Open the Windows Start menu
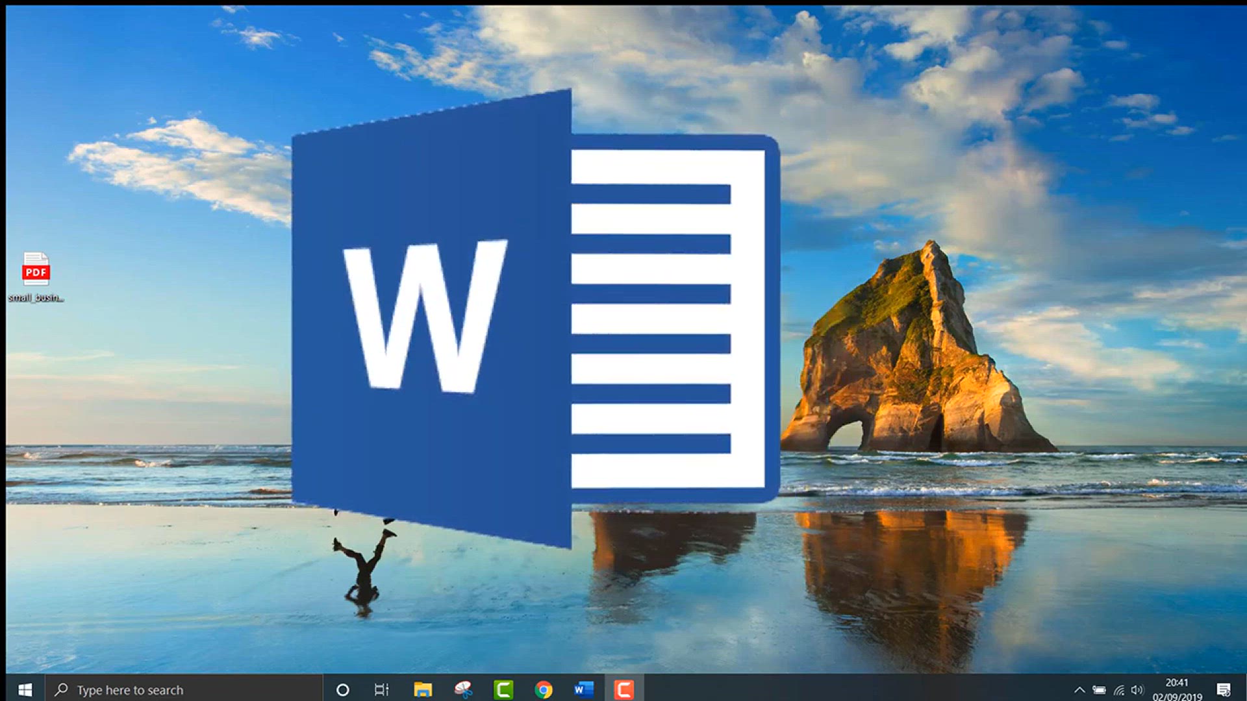Image resolution: width=1247 pixels, height=701 pixels. coord(25,689)
